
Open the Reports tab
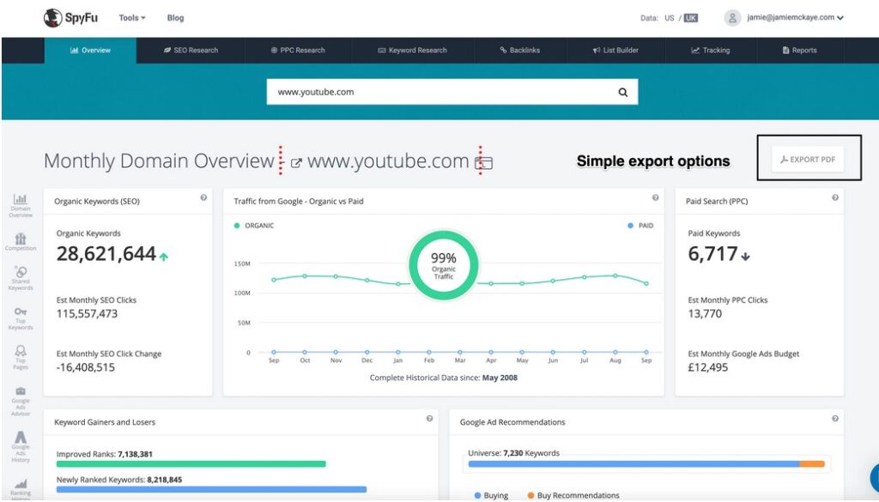(x=799, y=51)
